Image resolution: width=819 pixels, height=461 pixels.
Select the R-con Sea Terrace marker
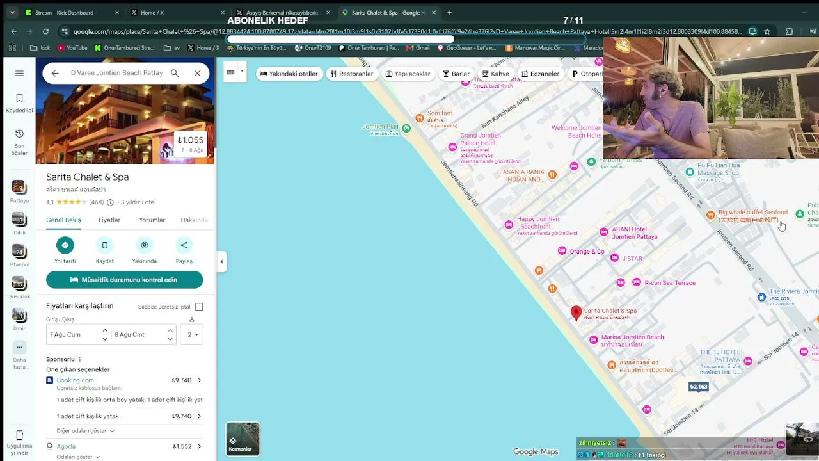637,282
